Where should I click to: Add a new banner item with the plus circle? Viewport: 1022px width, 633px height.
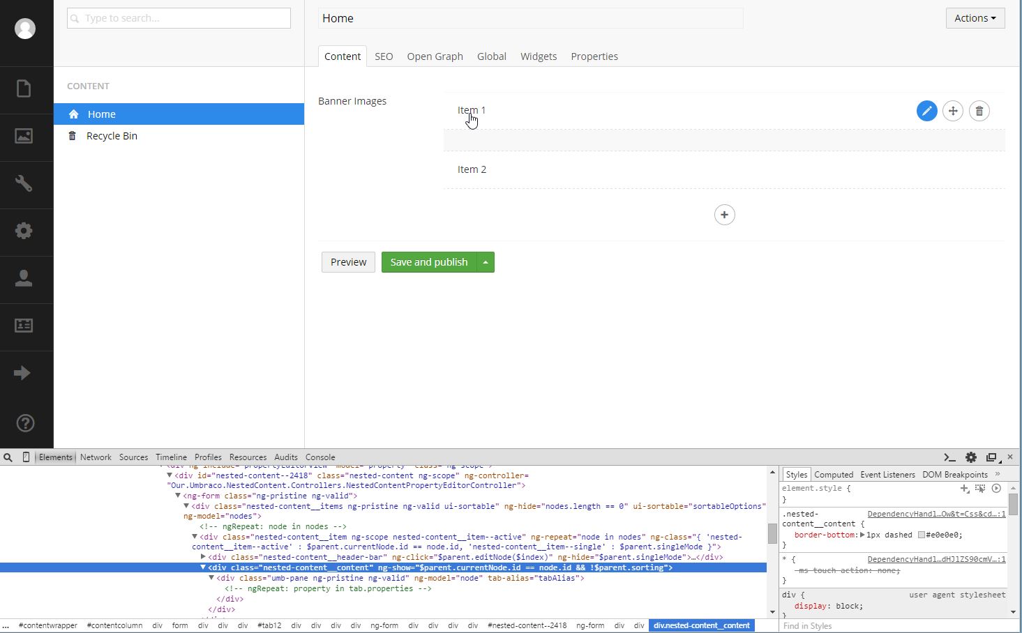pos(724,215)
